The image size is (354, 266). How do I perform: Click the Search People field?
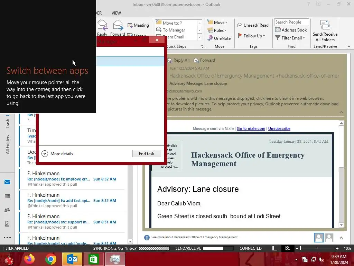[291, 22]
